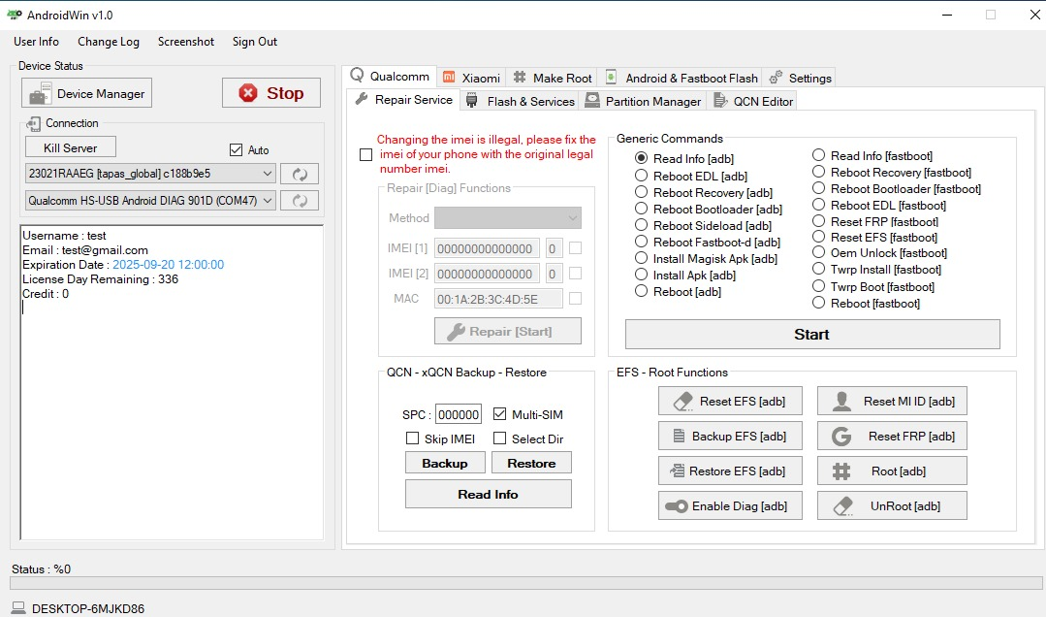
Task: Refresh the ADB device list
Action: pos(300,174)
